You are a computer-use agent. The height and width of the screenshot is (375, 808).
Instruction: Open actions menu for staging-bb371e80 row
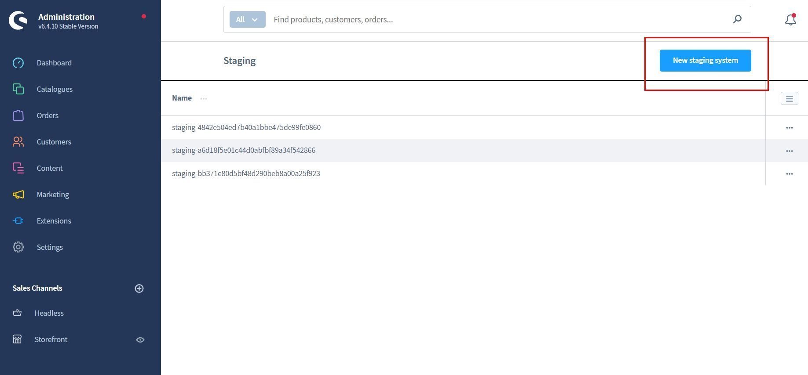point(789,174)
